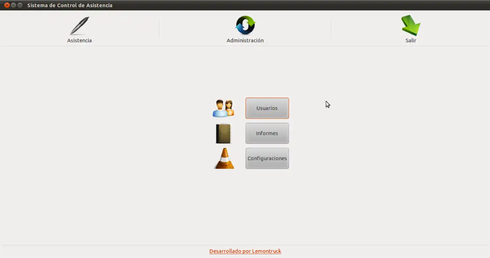Open Asistencia via the pen icon
Viewport: 490px width, 258px height.
pyautogui.click(x=79, y=25)
